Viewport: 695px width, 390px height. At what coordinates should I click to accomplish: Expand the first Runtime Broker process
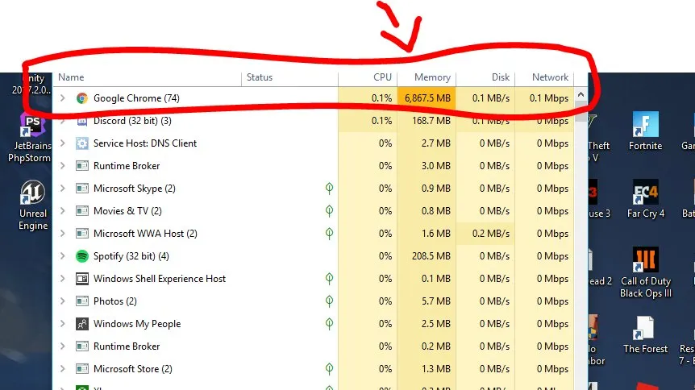point(63,166)
